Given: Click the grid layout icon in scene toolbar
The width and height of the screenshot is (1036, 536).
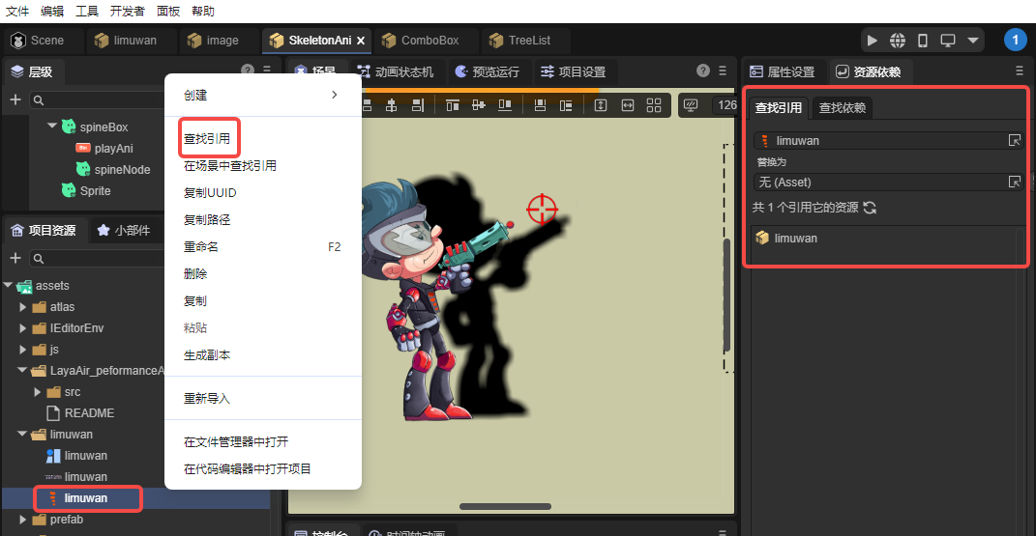Looking at the screenshot, I should coord(654,105).
